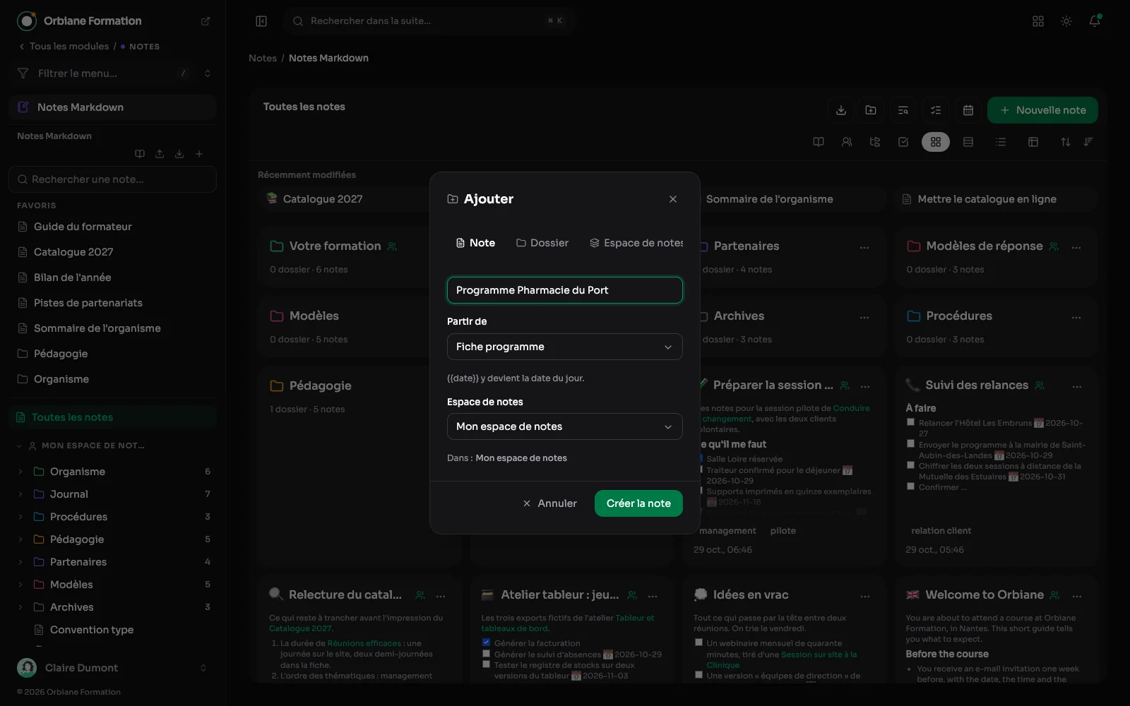The image size is (1130, 706).
Task: Click the up-down sort arrows icon
Action: pos(1066,142)
